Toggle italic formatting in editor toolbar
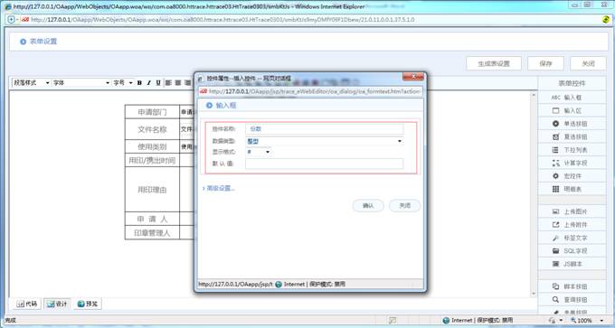 click(x=148, y=83)
